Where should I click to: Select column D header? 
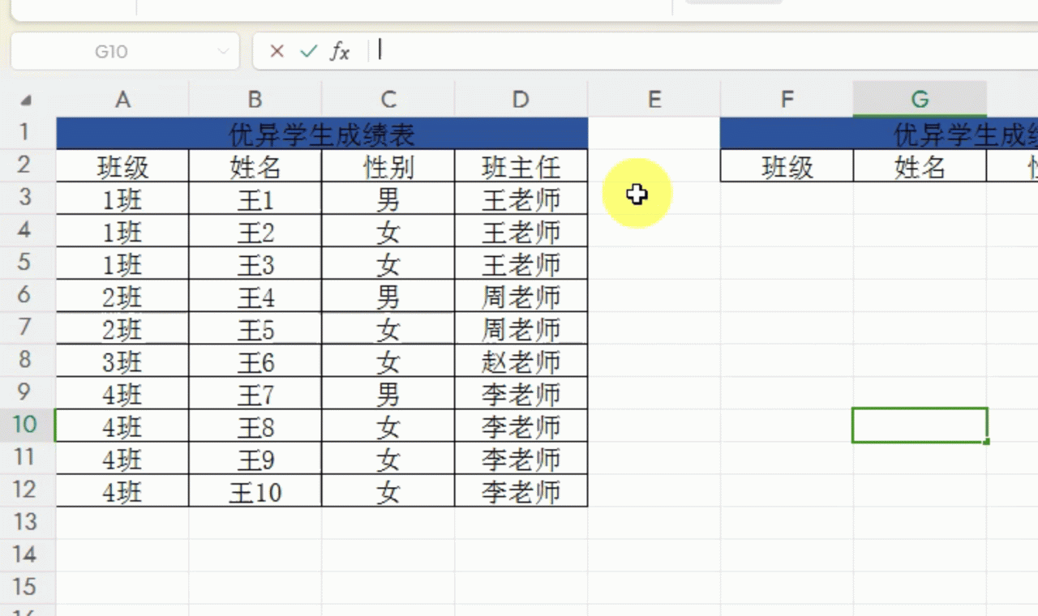pyautogui.click(x=521, y=99)
